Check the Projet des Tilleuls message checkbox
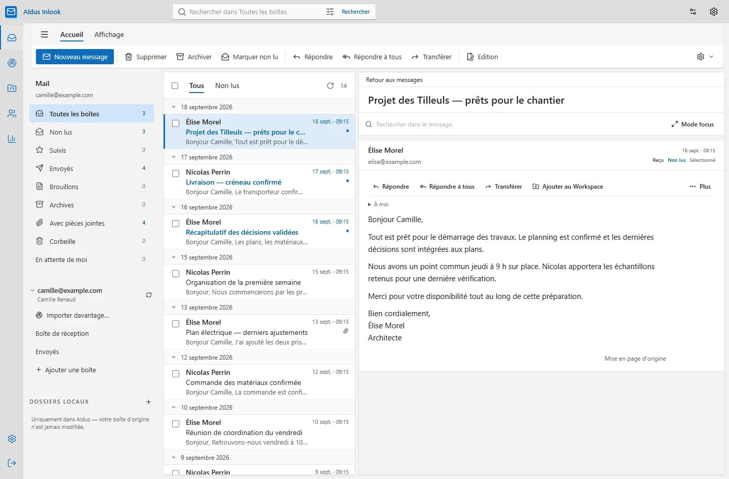 click(176, 123)
